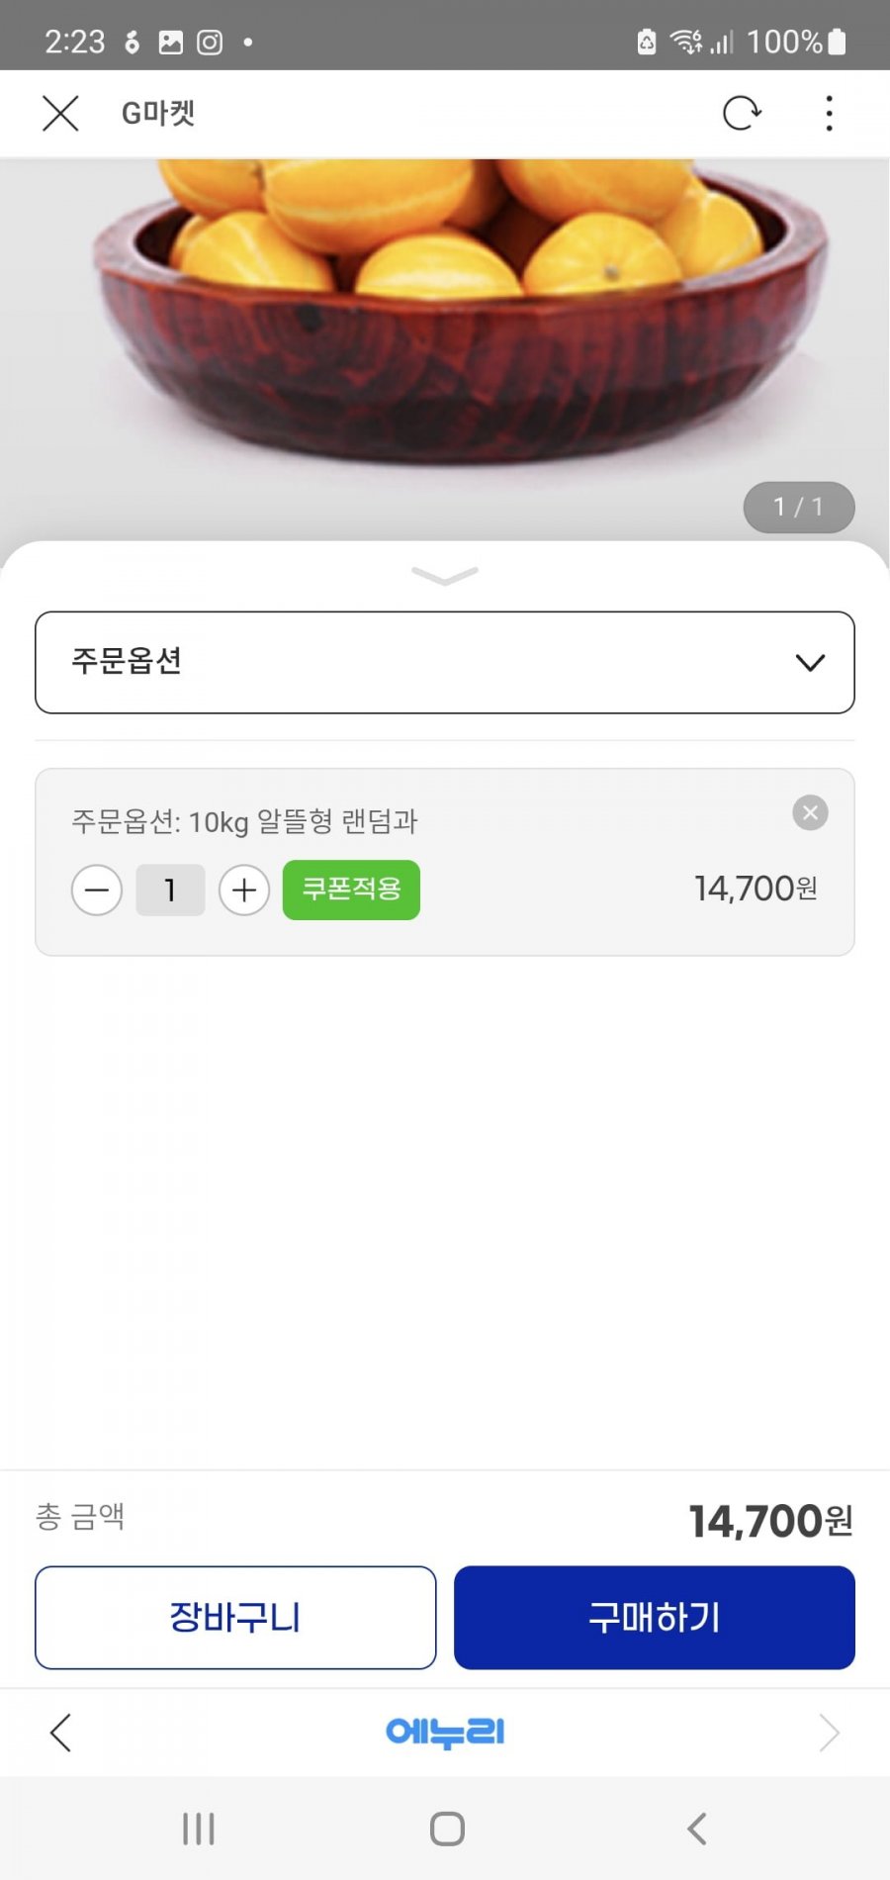Viewport: 890px width, 1880px height.
Task: Remove the 10kg 알뜰형 랜덤과 option
Action: click(x=810, y=813)
